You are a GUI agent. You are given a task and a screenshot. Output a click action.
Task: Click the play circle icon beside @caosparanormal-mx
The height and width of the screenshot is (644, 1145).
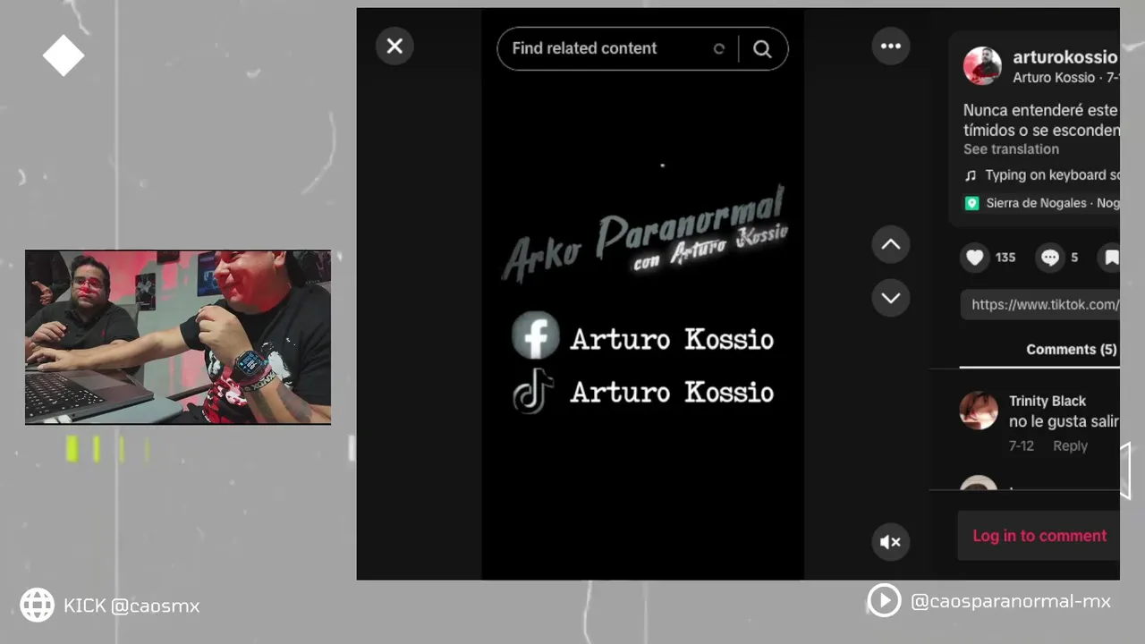[884, 600]
